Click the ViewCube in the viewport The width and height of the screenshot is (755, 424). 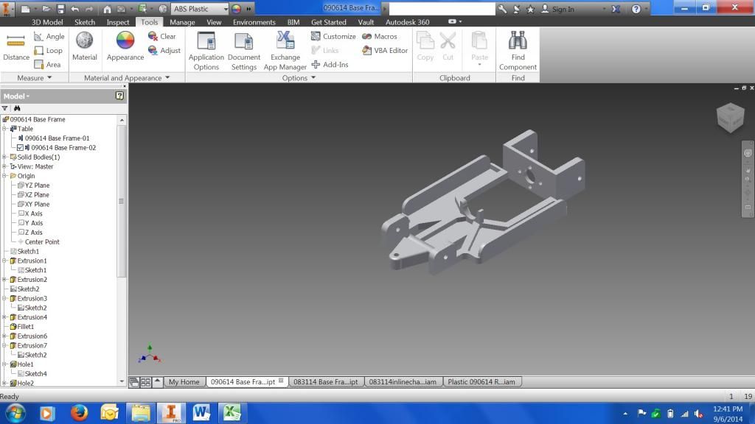pos(731,117)
